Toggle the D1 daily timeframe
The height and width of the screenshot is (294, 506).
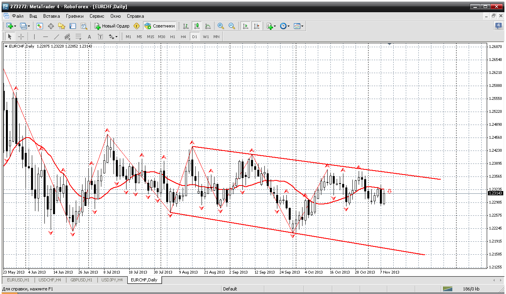(194, 37)
